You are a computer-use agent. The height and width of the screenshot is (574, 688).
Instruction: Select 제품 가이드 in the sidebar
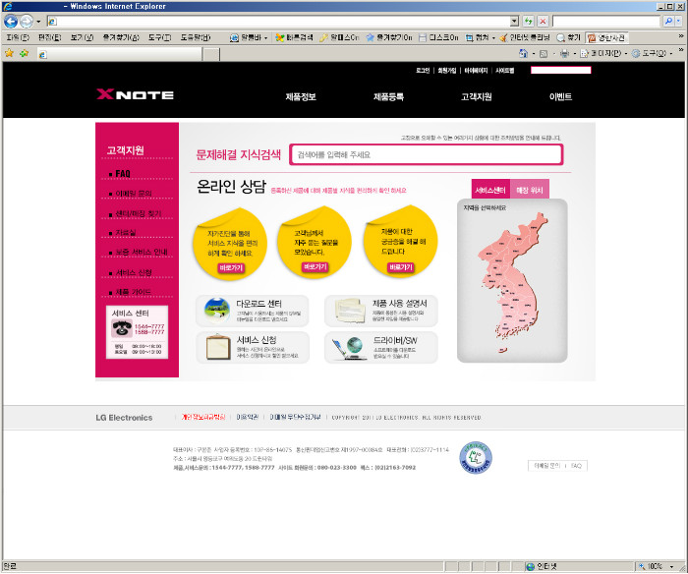(x=133, y=292)
